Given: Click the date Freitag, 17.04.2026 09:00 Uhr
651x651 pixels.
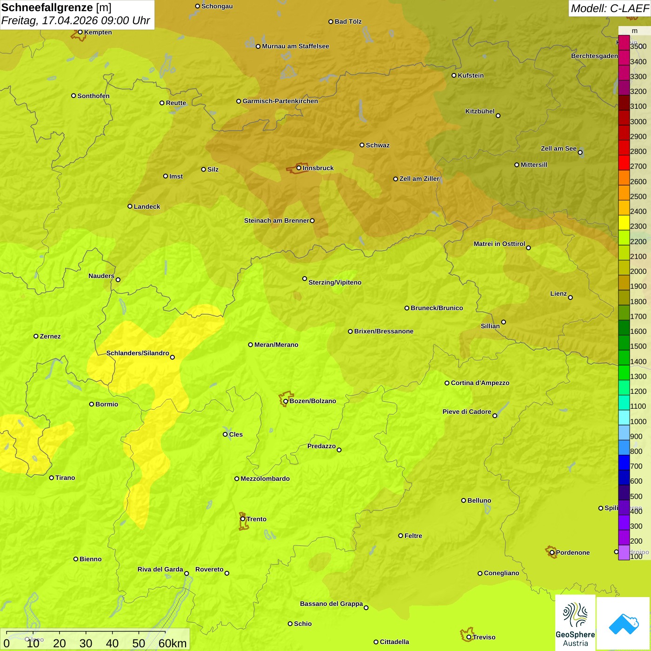Looking at the screenshot, I should (75, 20).
